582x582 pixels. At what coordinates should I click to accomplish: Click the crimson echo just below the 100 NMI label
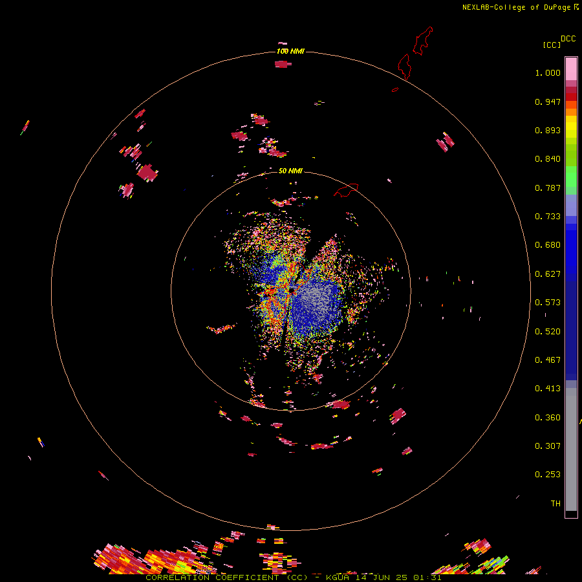(x=283, y=64)
